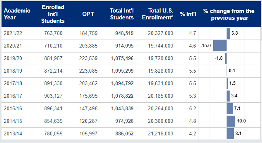Click OPT value 223,539 for 2019/20
262x143 pixels.
tap(88, 59)
